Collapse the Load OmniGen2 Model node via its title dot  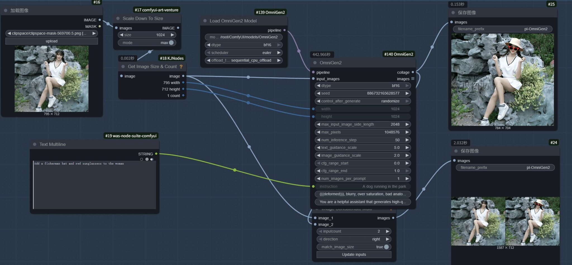pos(205,21)
